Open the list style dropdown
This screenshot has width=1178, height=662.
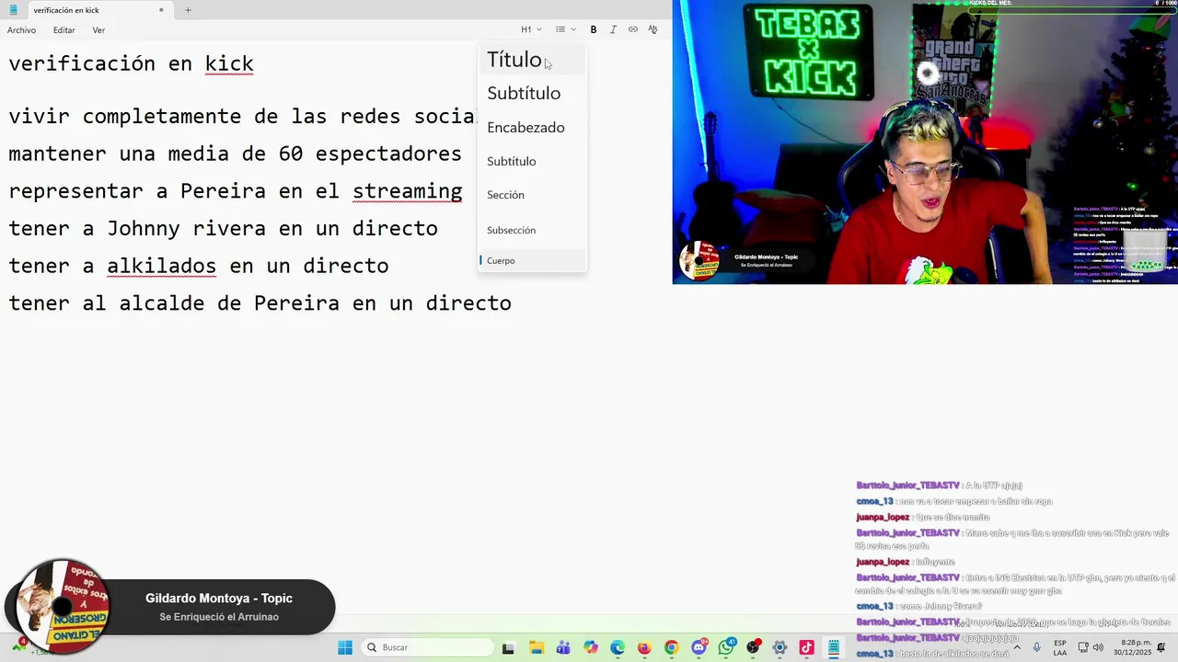pyautogui.click(x=565, y=29)
